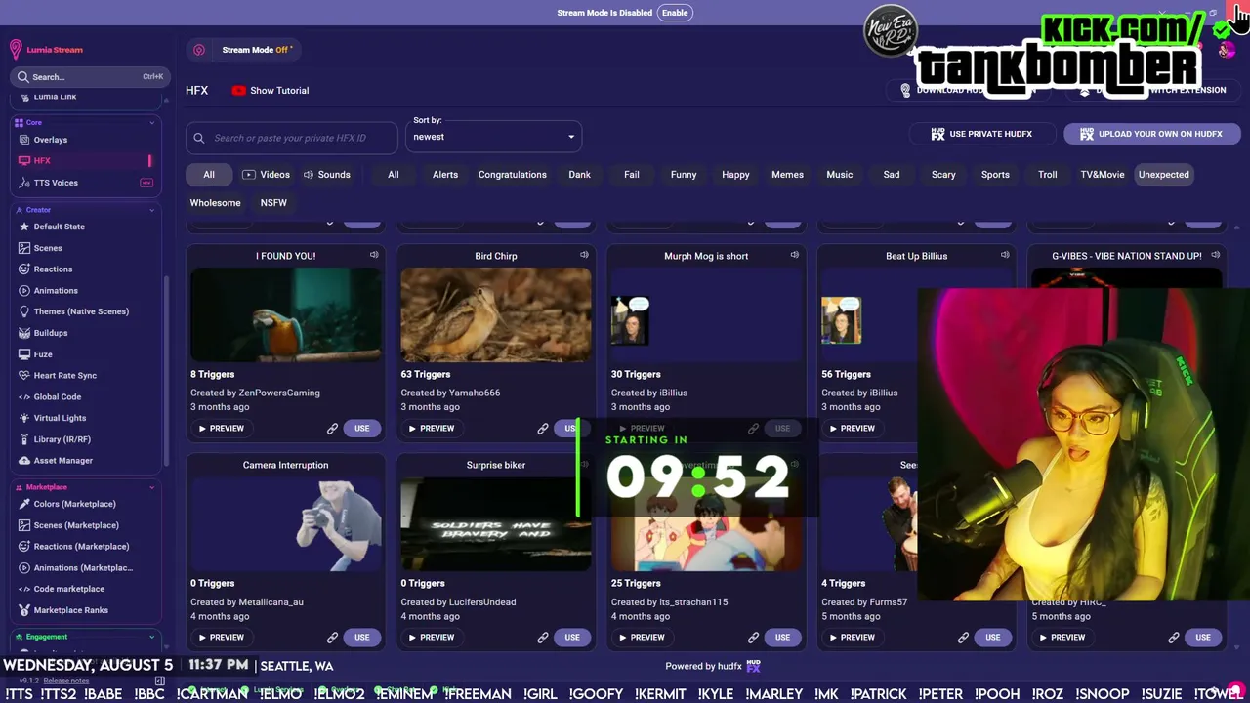Use the Camera Interruption effect
Image resolution: width=1250 pixels, height=703 pixels.
[x=362, y=638]
